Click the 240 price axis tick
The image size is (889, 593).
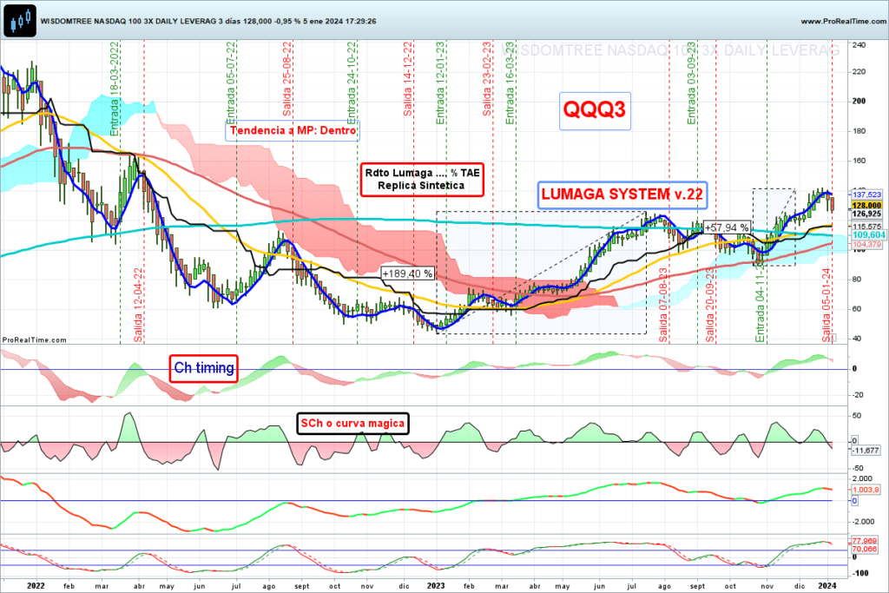click(859, 45)
